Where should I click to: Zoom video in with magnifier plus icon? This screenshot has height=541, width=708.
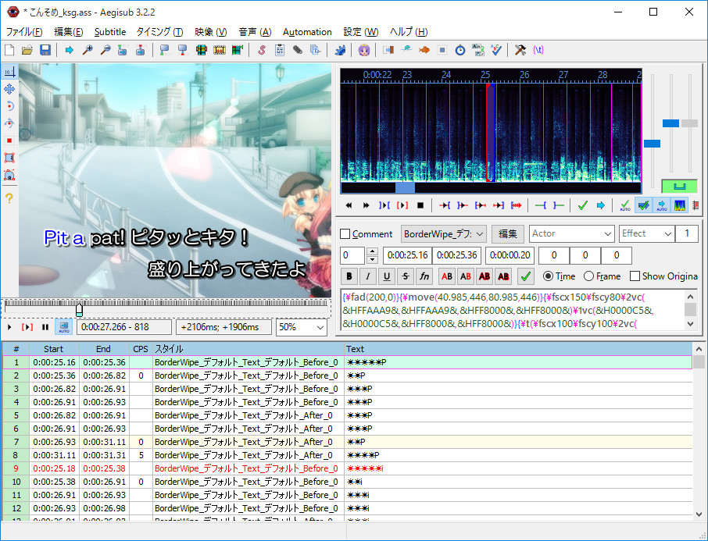[x=88, y=50]
